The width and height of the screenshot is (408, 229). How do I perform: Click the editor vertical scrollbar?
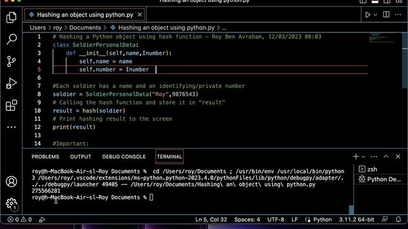pos(405,60)
